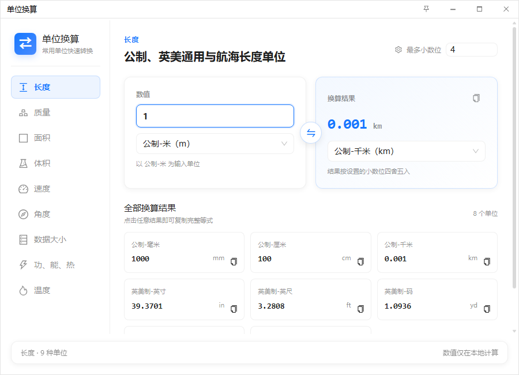Click the scrollbar up arrow
This screenshot has height=375, width=519.
[514, 23]
